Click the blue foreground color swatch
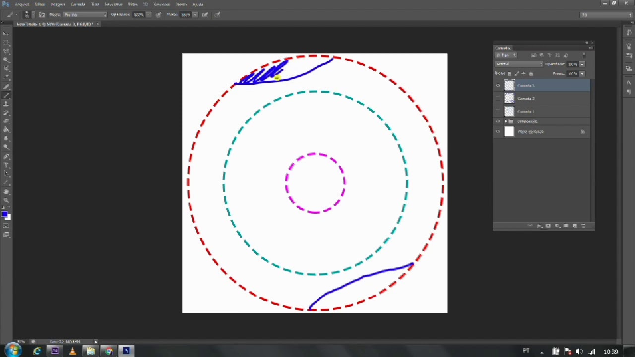The height and width of the screenshot is (357, 635). (4, 214)
